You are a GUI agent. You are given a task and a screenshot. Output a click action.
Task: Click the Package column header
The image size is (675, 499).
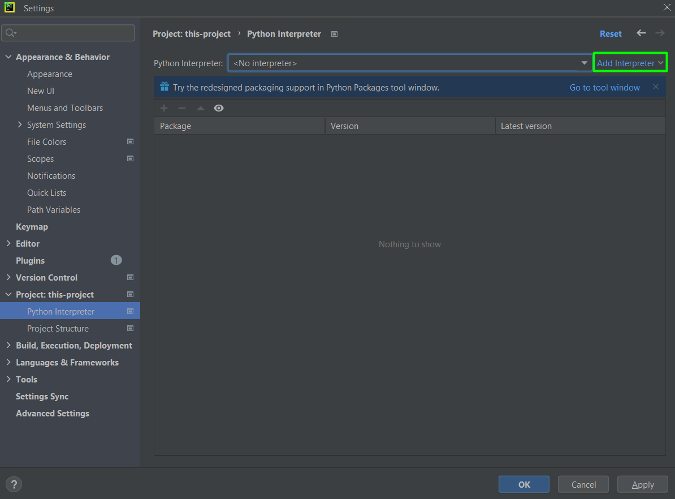(239, 126)
